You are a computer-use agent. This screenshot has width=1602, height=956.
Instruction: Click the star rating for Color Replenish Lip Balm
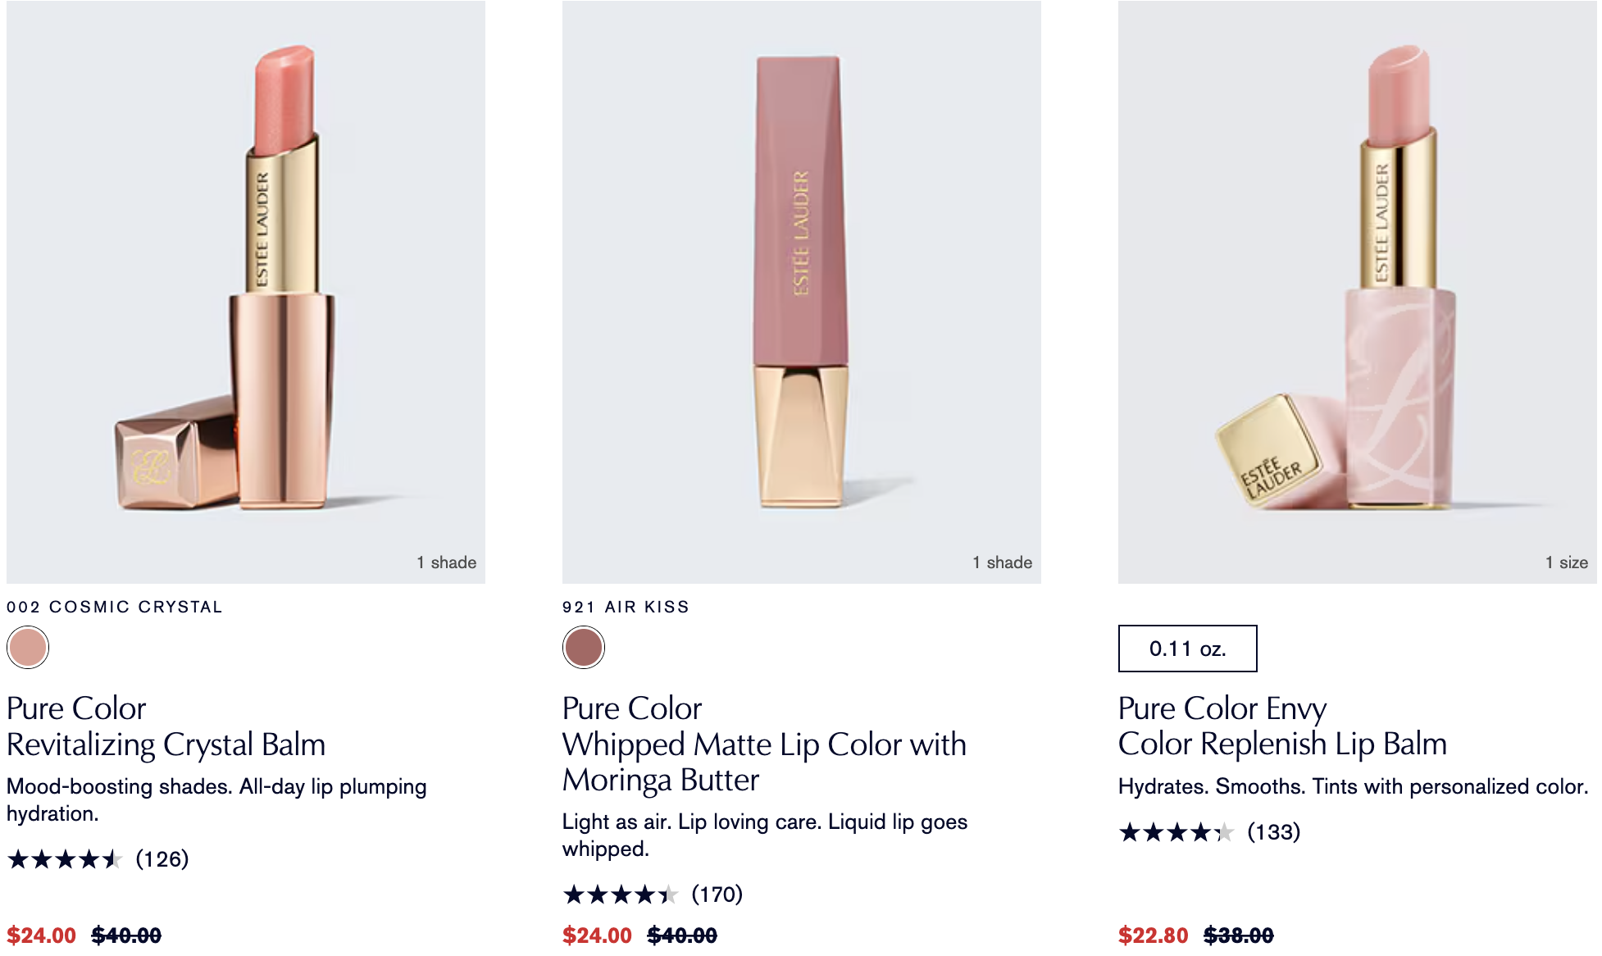(1176, 833)
